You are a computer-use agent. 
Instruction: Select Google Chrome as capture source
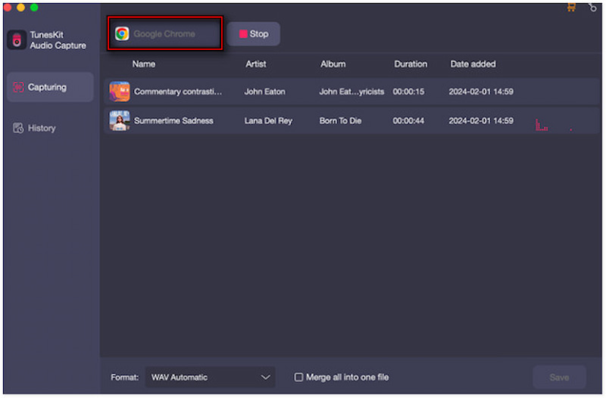pyautogui.click(x=165, y=33)
